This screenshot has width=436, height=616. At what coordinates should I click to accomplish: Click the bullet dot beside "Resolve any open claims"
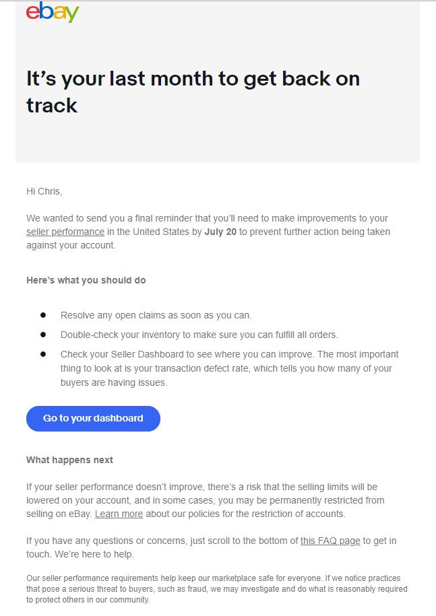coord(43,315)
